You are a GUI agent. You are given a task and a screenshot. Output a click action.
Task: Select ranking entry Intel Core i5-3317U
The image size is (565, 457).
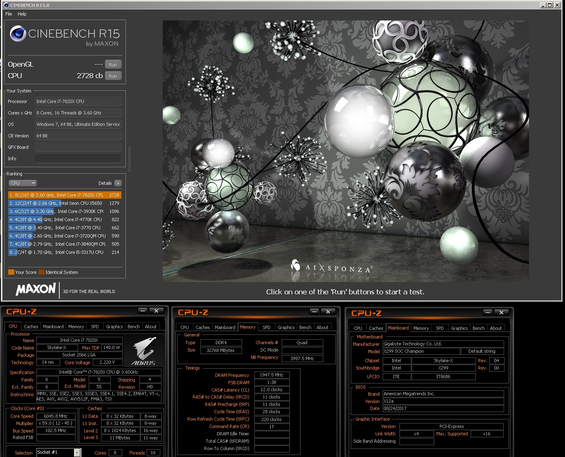(65, 252)
